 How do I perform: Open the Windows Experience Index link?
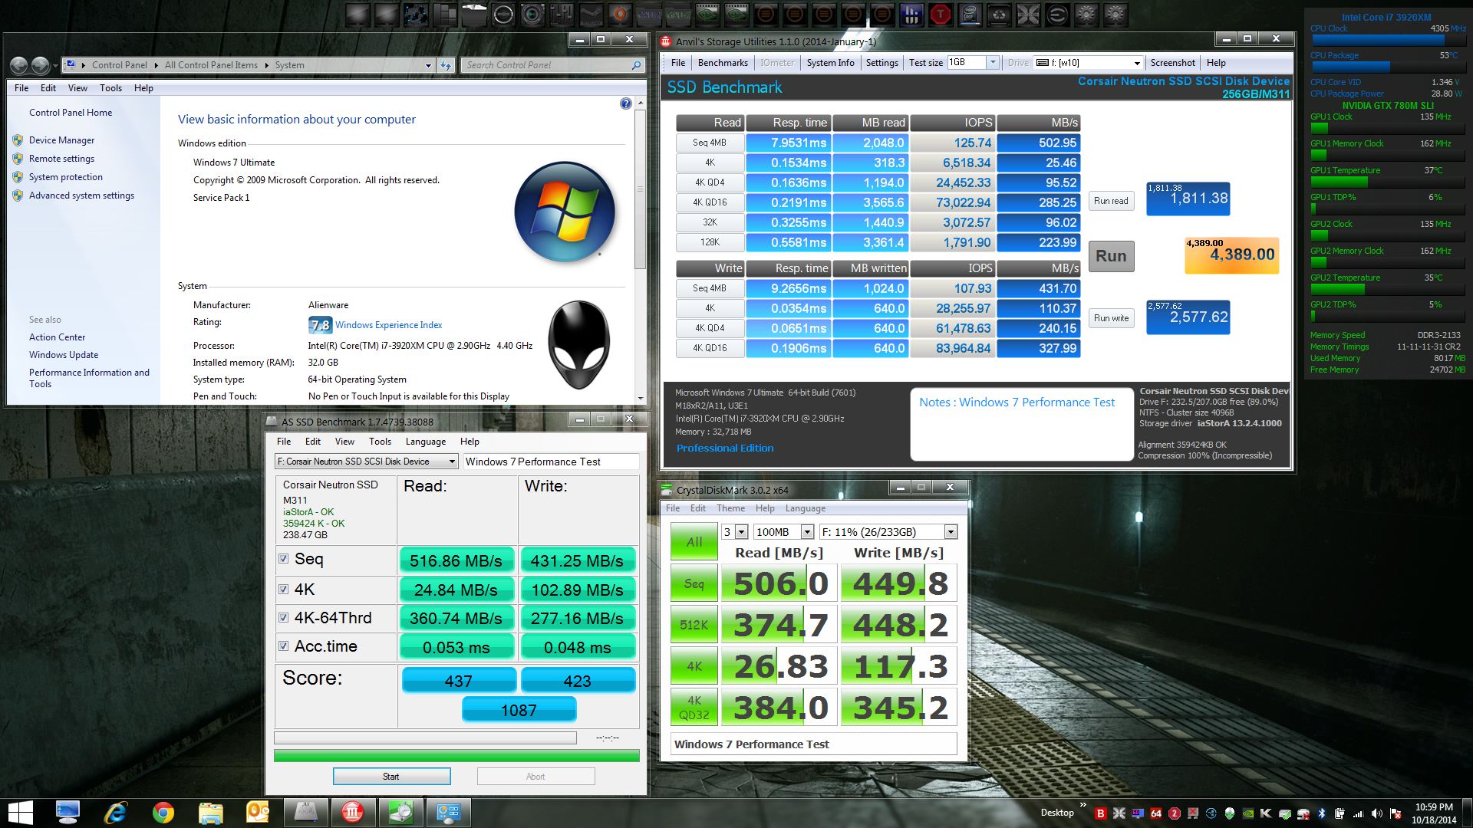click(x=388, y=325)
